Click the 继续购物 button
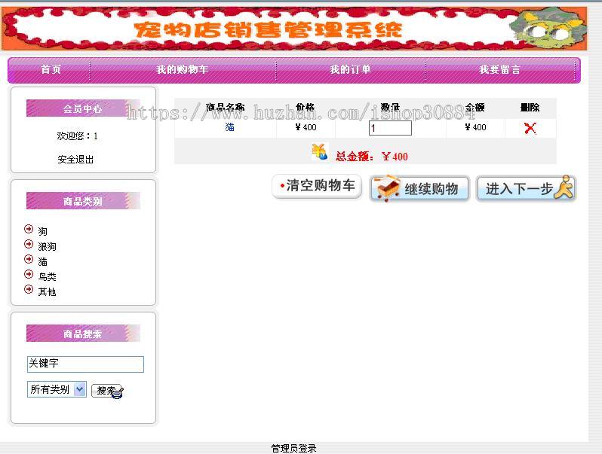The height and width of the screenshot is (454, 602). tap(419, 188)
